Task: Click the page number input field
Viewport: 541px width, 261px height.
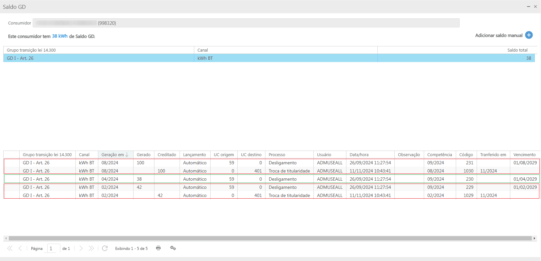Action: 54,249
